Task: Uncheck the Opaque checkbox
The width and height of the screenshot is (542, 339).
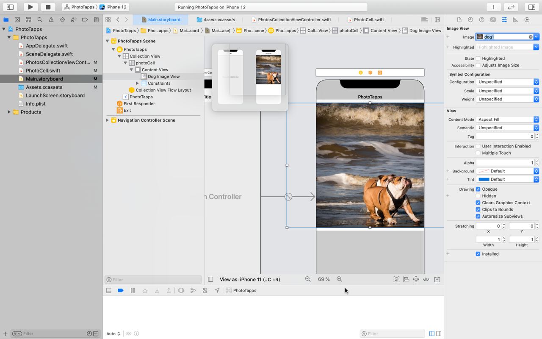Action: point(478,189)
